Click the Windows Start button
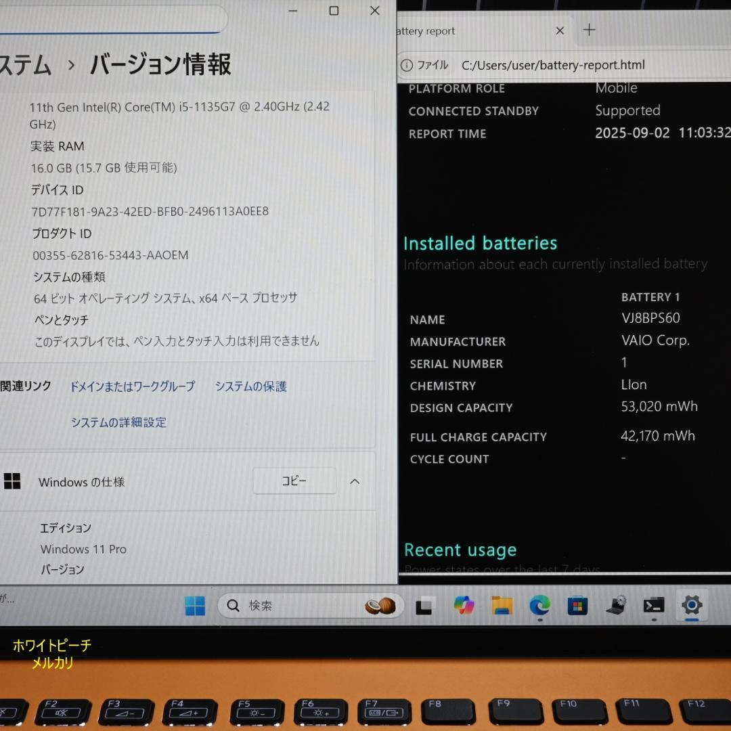 (x=194, y=606)
